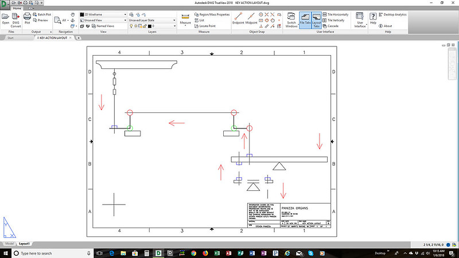
Task: Click the Plot printer icon
Action: click(27, 16)
